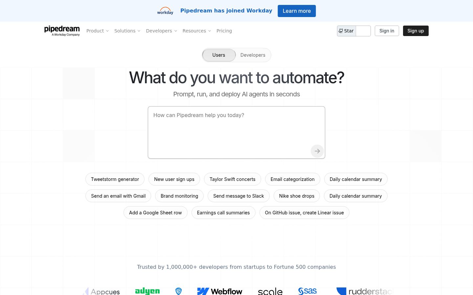
Task: Expand the Product navigation menu
Action: click(x=98, y=31)
